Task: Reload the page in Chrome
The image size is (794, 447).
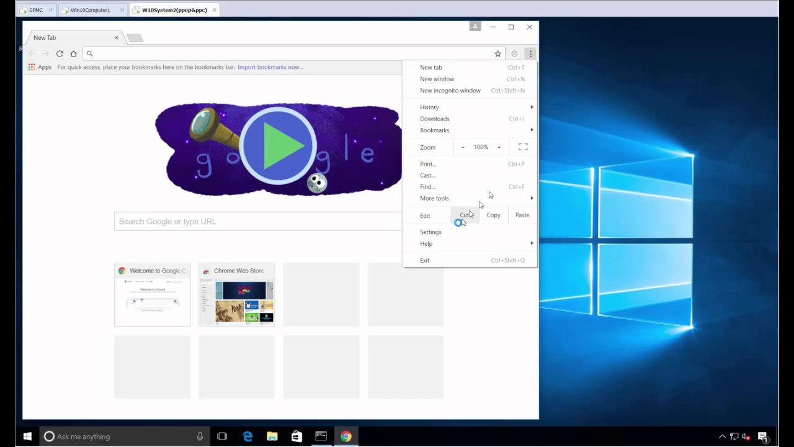Action: pyautogui.click(x=60, y=54)
